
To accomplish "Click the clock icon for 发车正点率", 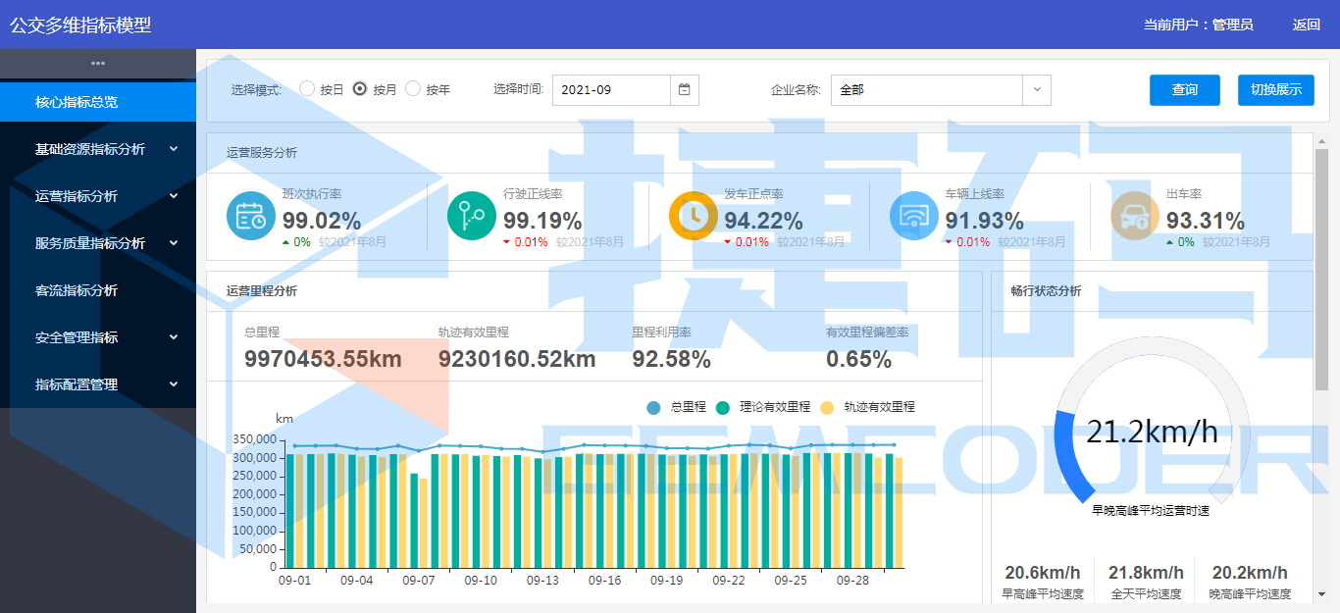I will tap(694, 216).
